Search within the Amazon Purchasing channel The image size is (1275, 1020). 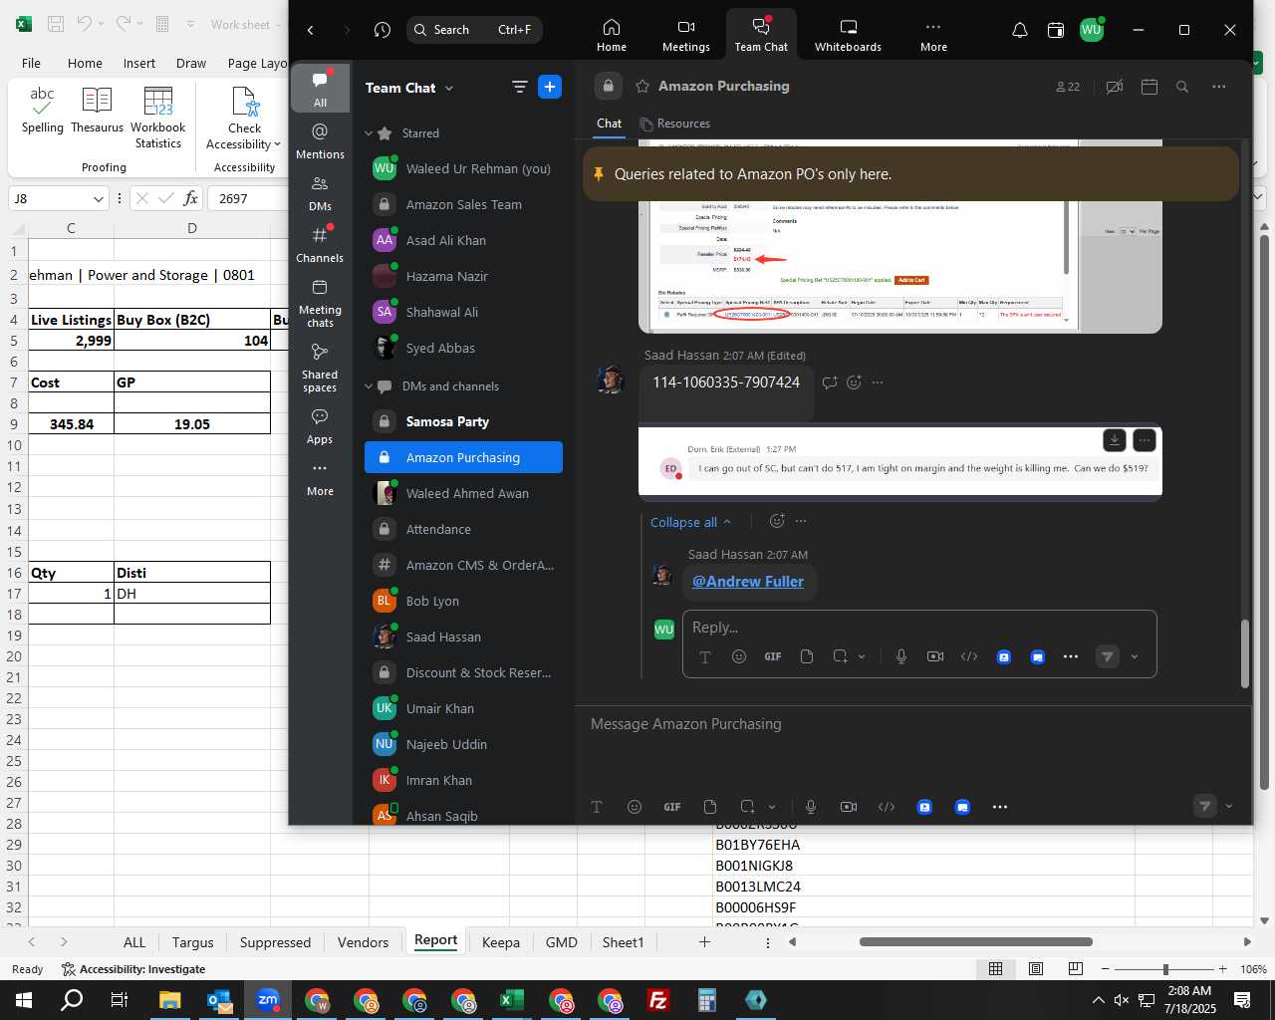point(1182,87)
